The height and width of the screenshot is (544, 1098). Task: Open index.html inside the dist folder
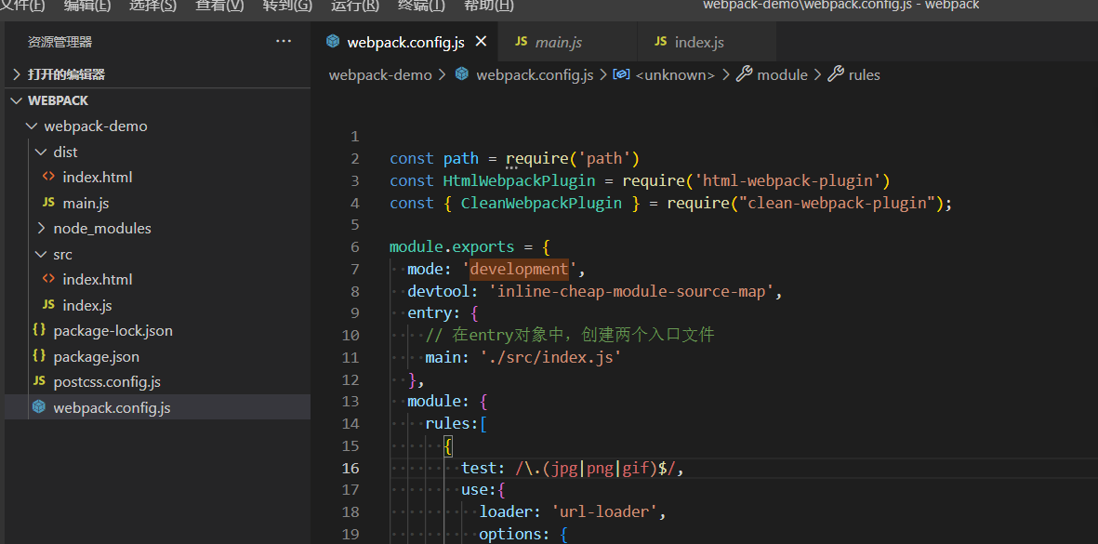coord(157,177)
